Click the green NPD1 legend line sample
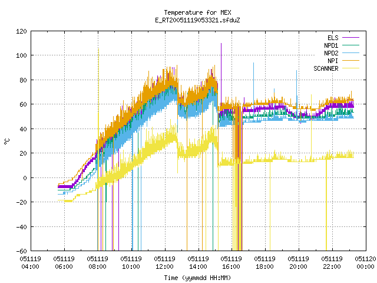 (x=351, y=45)
